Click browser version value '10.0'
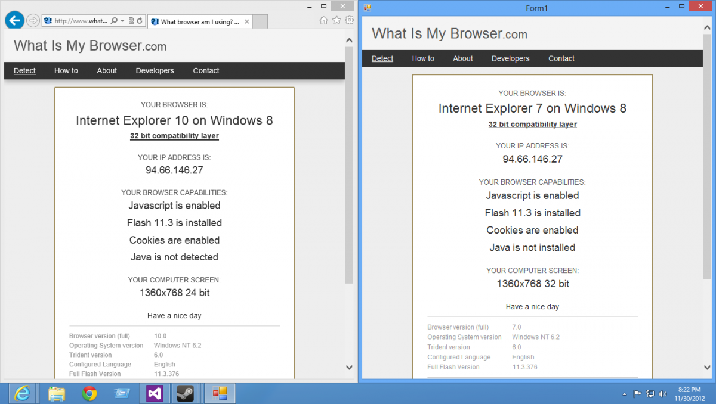Viewport: 716px width, 404px height. click(161, 336)
